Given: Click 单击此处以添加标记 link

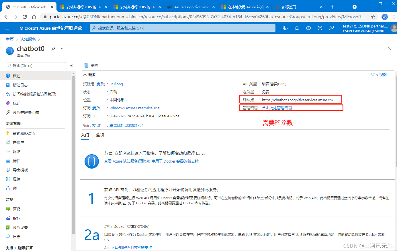Looking at the screenshot, I should point(126,125).
